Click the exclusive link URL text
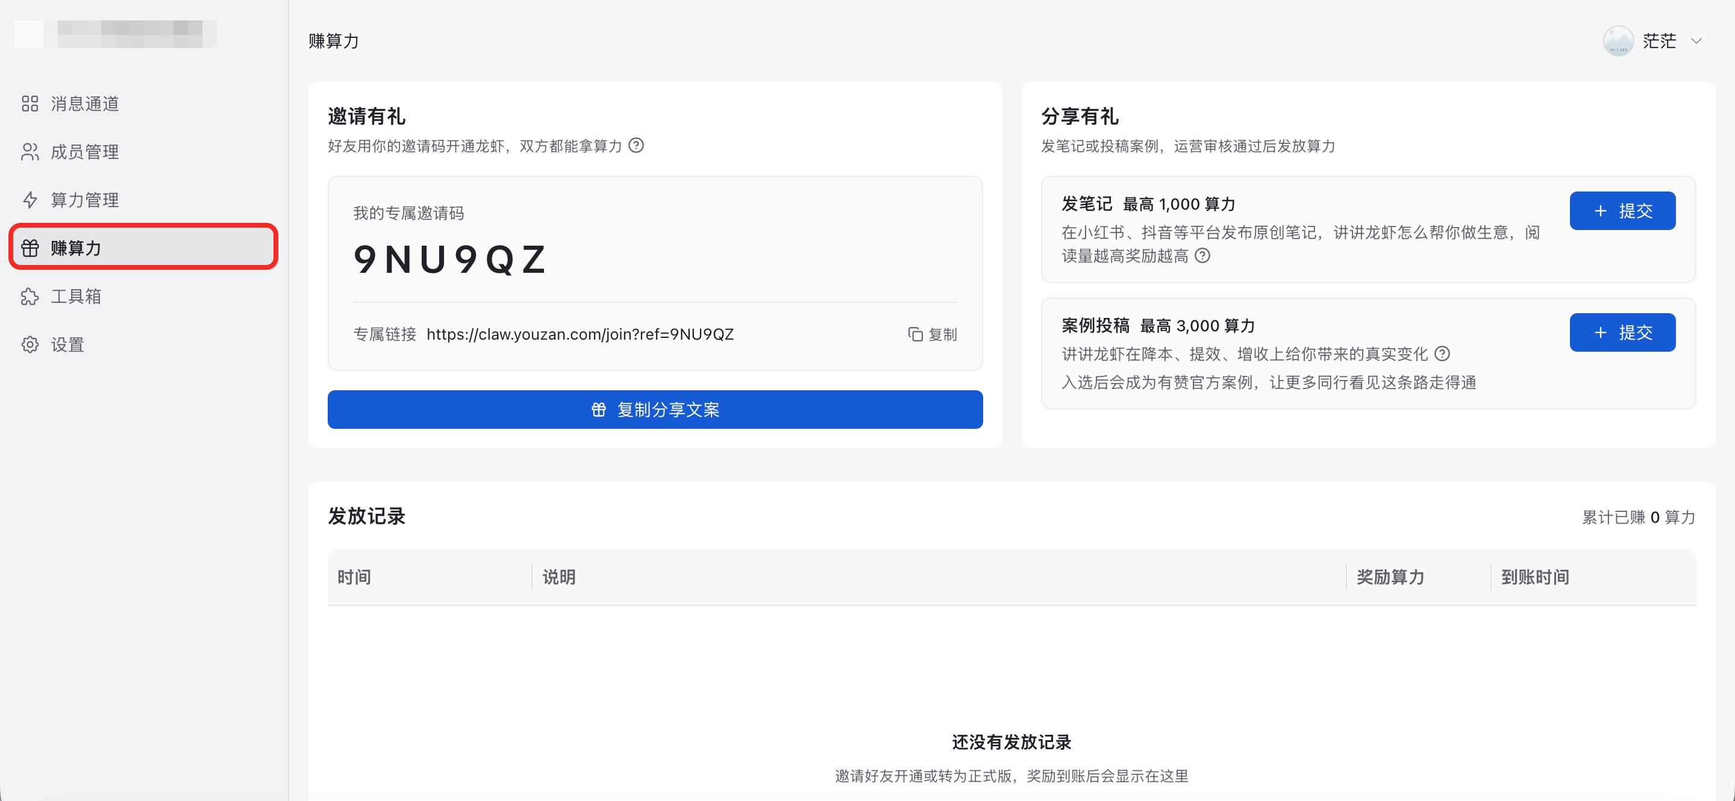The width and height of the screenshot is (1735, 801). [580, 334]
